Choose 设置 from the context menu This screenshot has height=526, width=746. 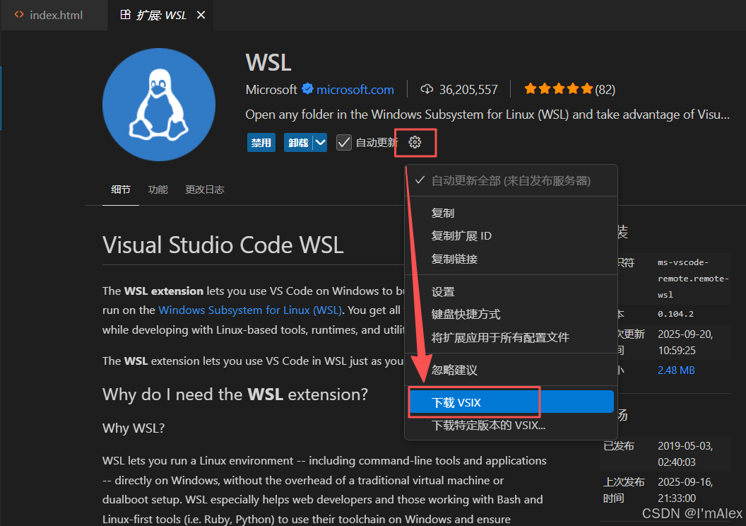coord(511,292)
